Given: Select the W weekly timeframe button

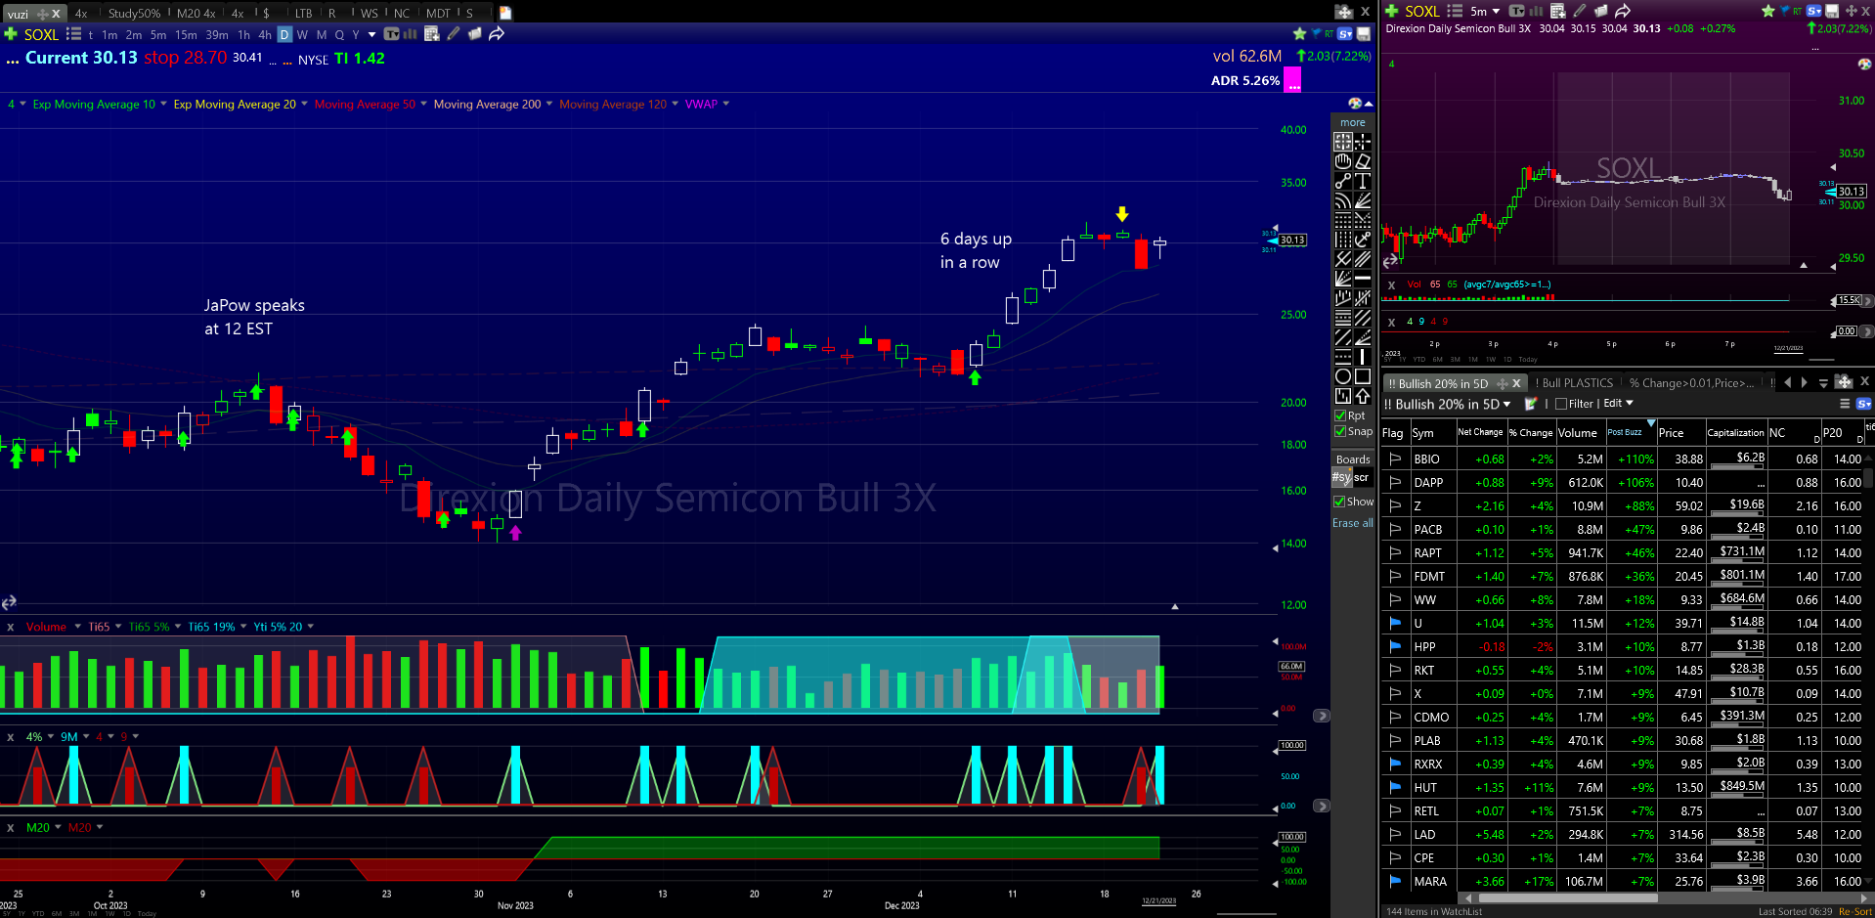Looking at the screenshot, I should tap(302, 34).
